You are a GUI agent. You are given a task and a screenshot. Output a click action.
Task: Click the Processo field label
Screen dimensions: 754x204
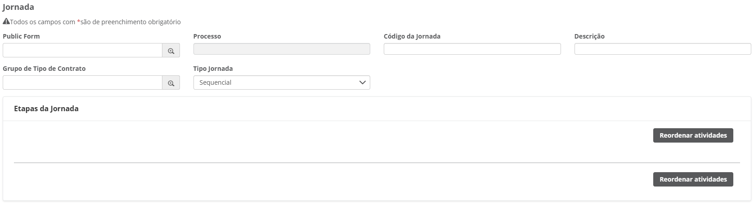point(207,36)
